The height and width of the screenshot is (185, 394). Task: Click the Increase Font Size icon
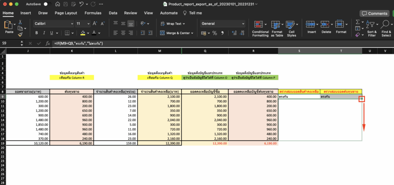tap(95, 23)
